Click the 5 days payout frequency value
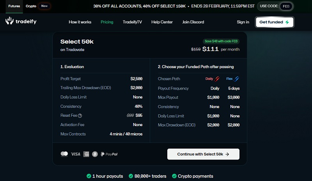The height and width of the screenshot is (181, 312). click(x=234, y=88)
